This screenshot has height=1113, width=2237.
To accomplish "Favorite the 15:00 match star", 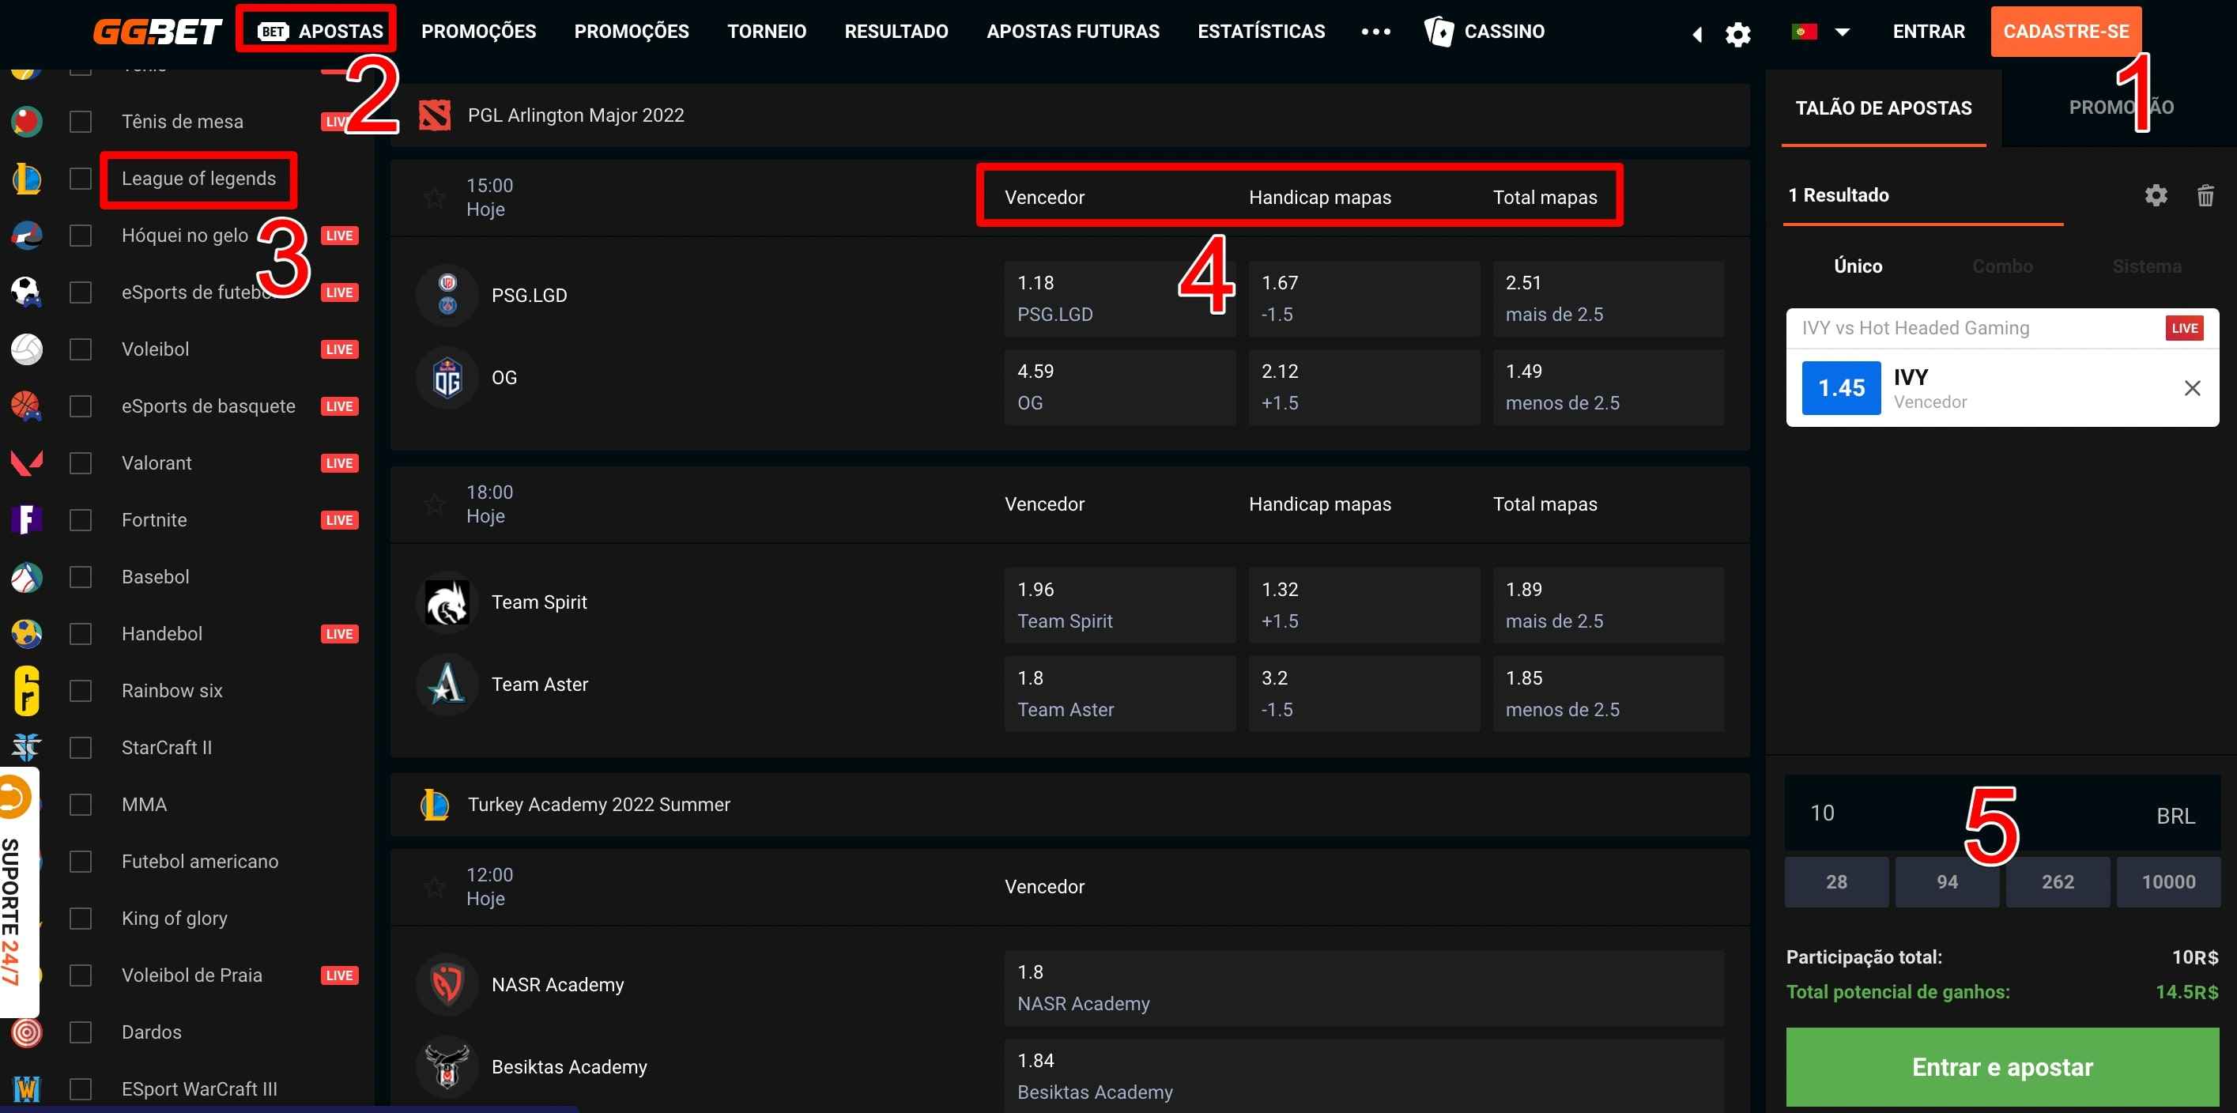I will pos(434,197).
